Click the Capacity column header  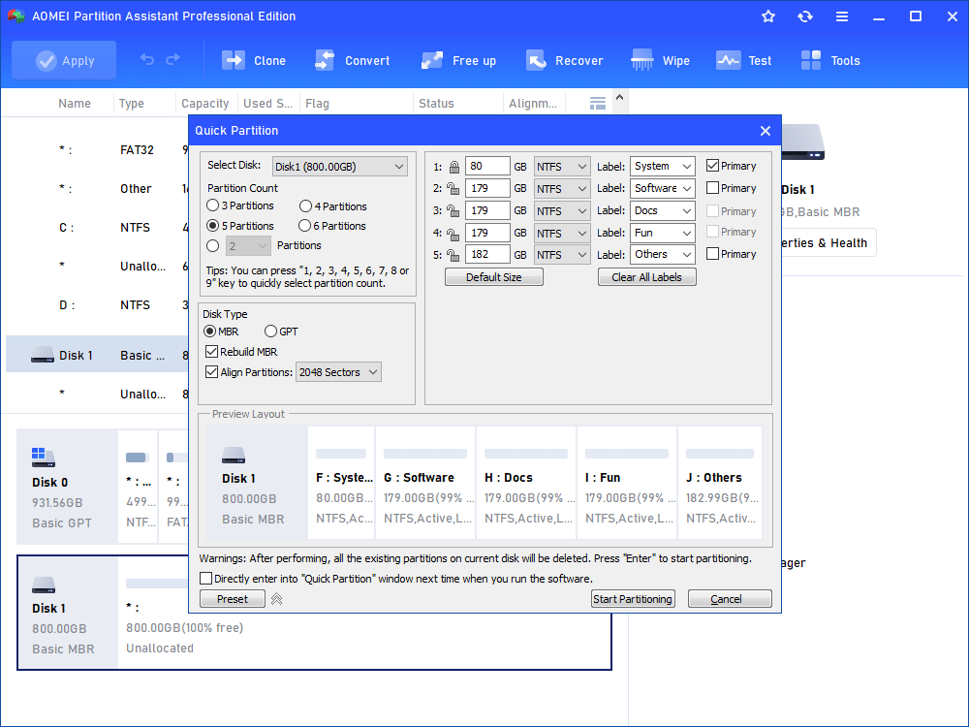(205, 104)
